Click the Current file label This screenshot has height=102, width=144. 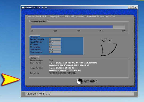click(35, 73)
